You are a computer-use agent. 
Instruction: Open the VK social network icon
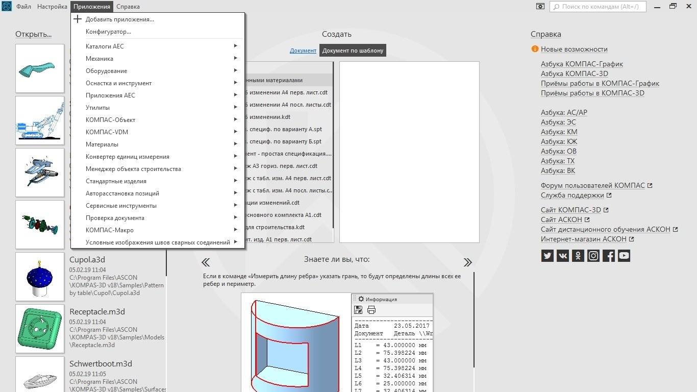(x=563, y=256)
